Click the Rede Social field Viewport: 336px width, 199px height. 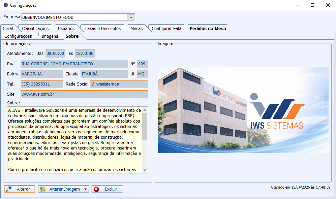click(x=119, y=84)
